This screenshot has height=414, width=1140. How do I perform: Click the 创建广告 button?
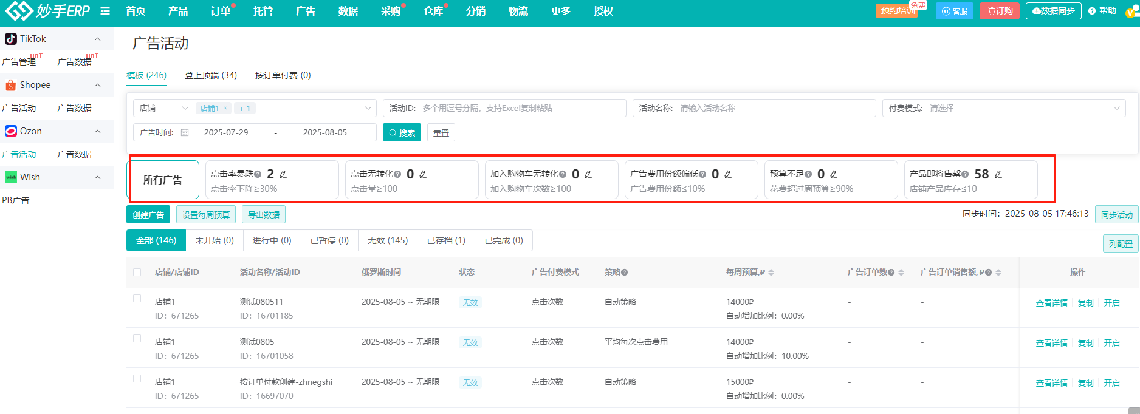[148, 215]
